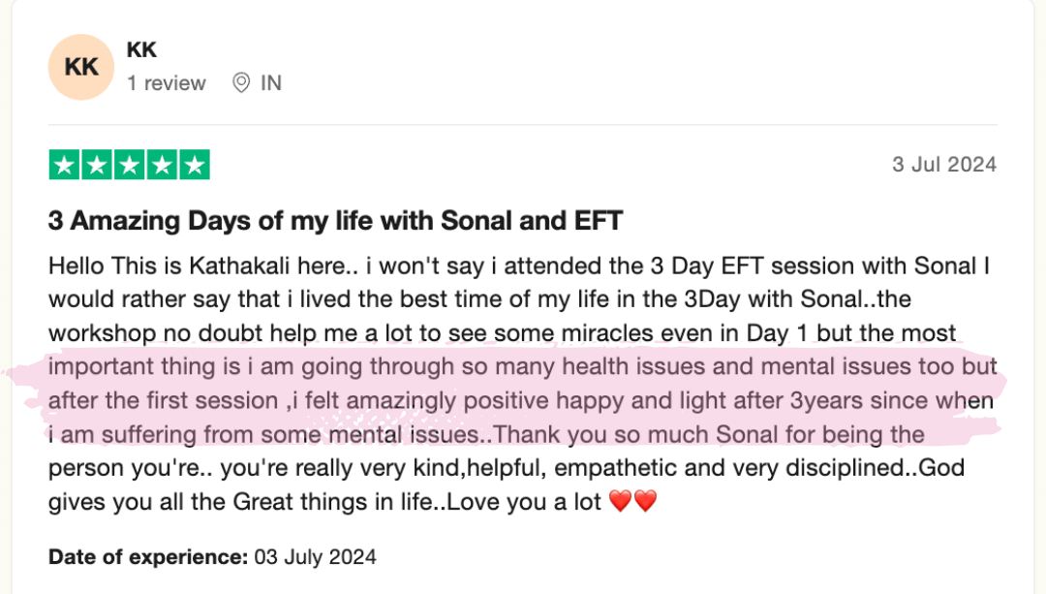Click the "Date of experience:" label
This screenshot has width=1046, height=594.
[148, 557]
